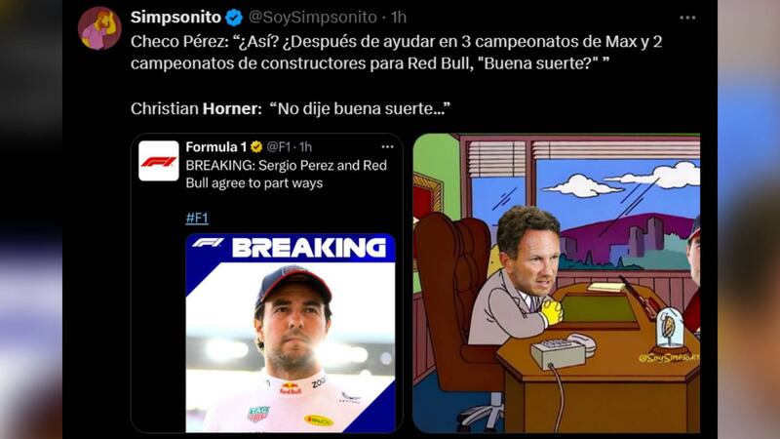Screen dimensions: 780x439
Task: Open the tweet's three-dot more options menu
Action: [687, 18]
